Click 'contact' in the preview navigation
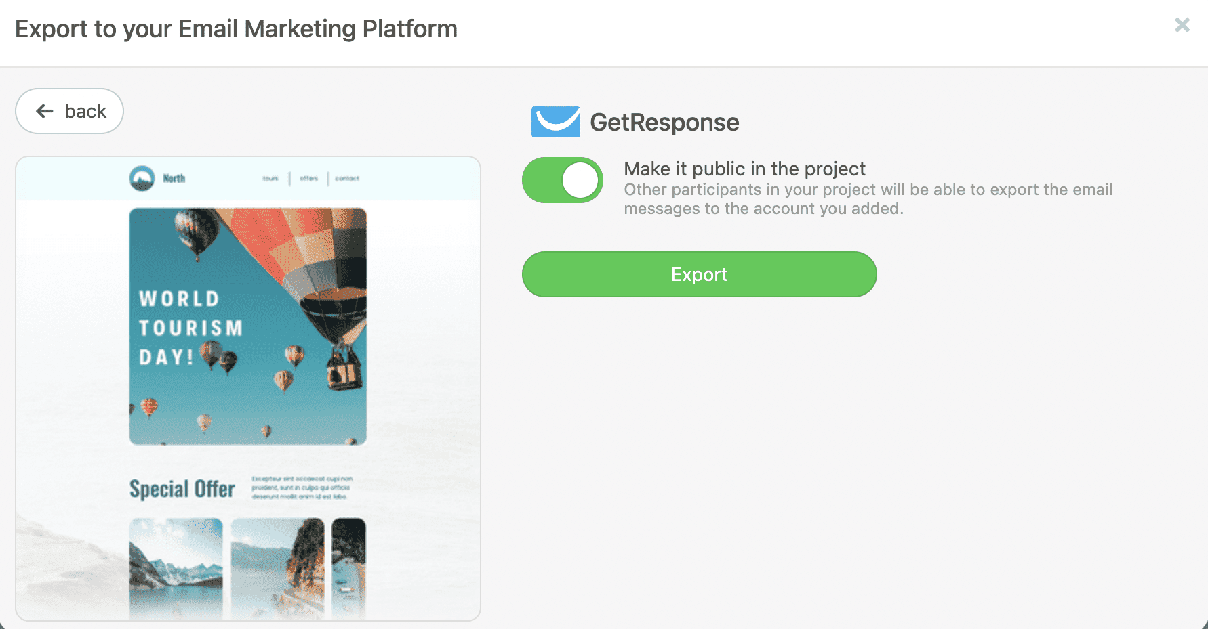The width and height of the screenshot is (1208, 629). point(347,178)
